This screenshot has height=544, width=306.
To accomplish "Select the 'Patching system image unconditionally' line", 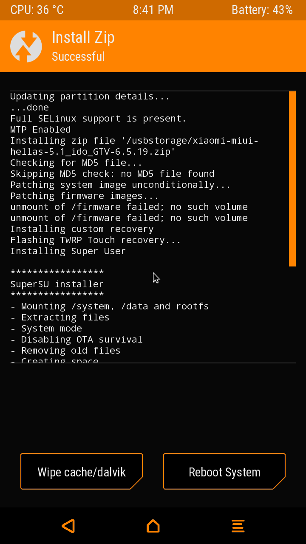I will click(x=120, y=185).
